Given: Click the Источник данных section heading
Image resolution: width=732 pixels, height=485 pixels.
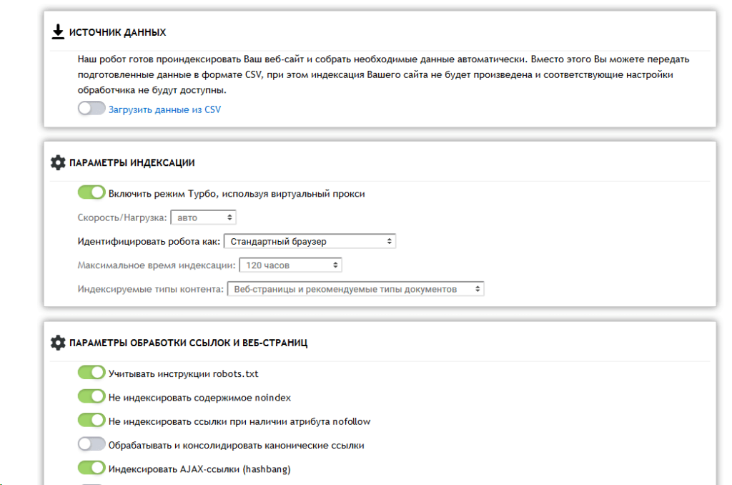Looking at the screenshot, I should point(118,32).
